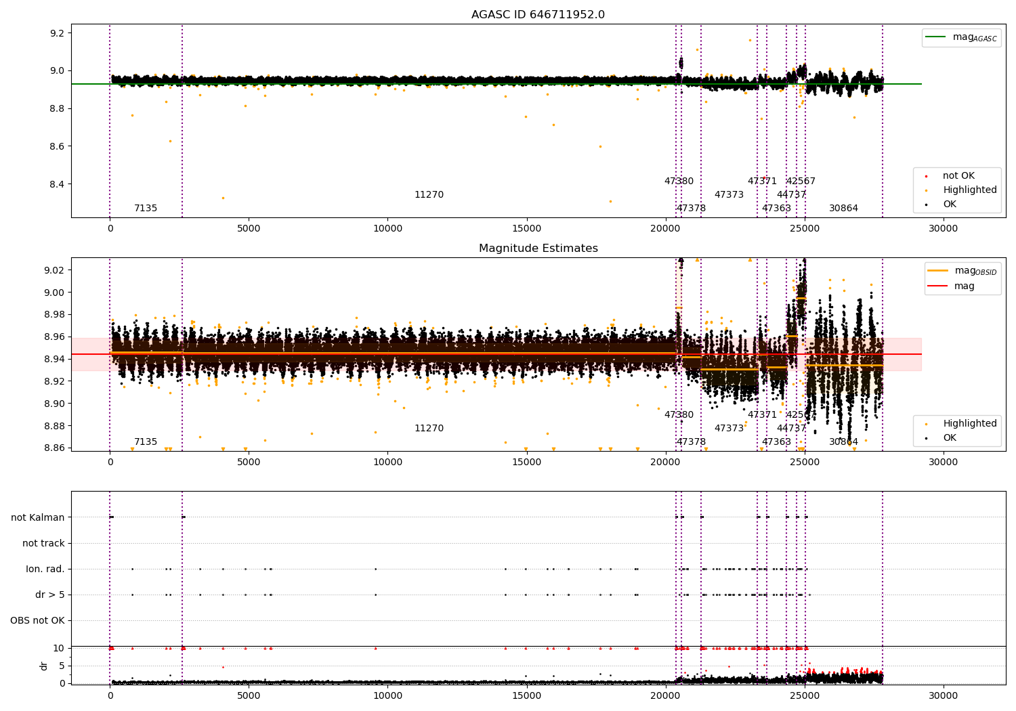Viewport: 1016px width, 711px height.
Task: Click obsid label 47371 in top plot
Action: (x=762, y=181)
